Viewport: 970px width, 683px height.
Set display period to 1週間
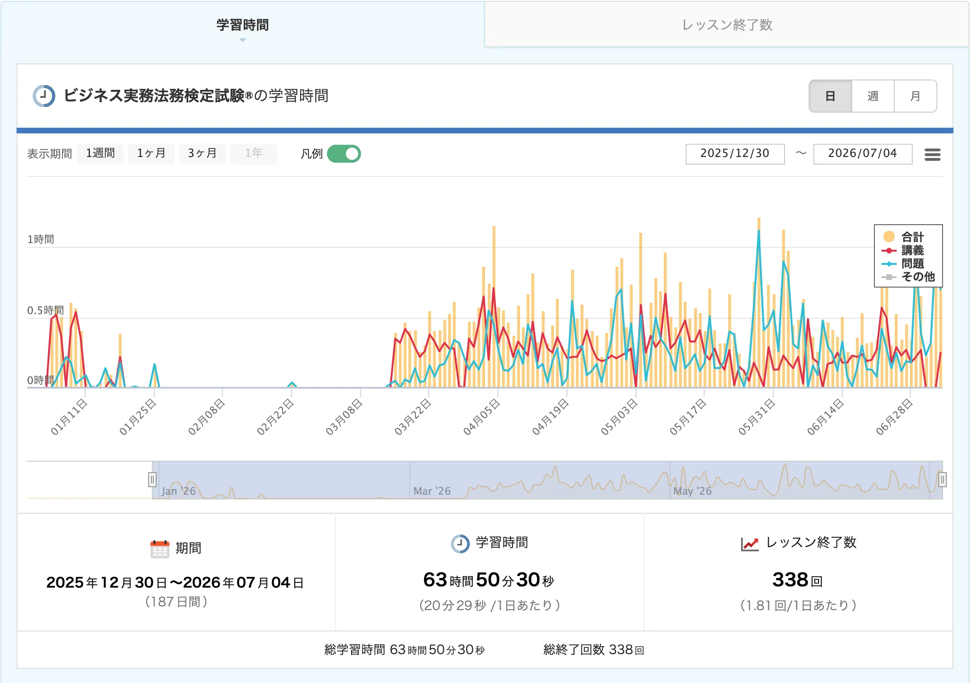point(100,153)
